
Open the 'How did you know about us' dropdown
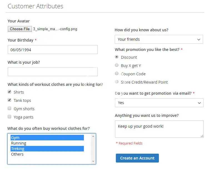coord(159,39)
